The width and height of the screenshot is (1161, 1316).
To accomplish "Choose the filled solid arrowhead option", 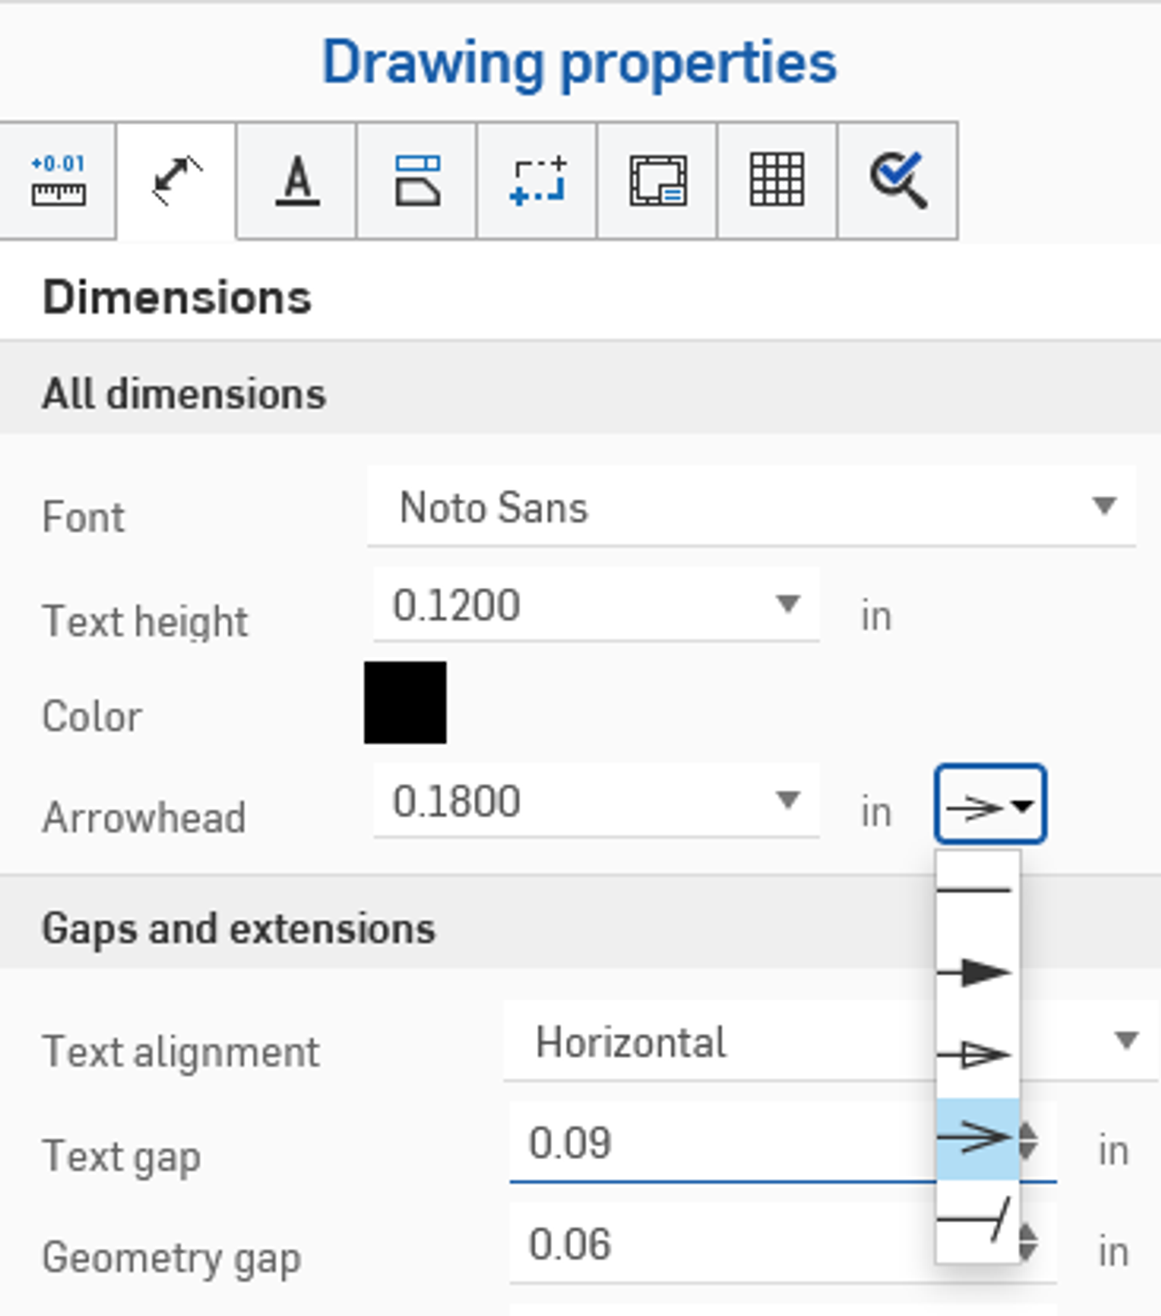I will pos(977,972).
